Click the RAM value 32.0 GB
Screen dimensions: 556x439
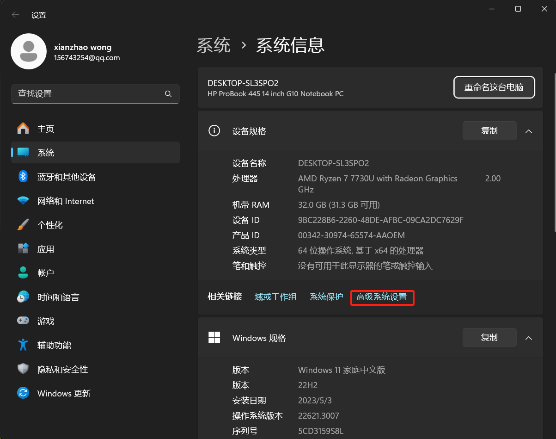339,205
